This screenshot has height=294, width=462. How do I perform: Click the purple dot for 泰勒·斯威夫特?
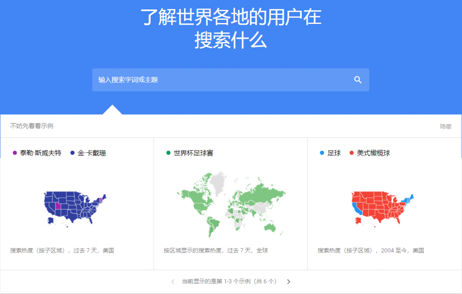(x=15, y=152)
